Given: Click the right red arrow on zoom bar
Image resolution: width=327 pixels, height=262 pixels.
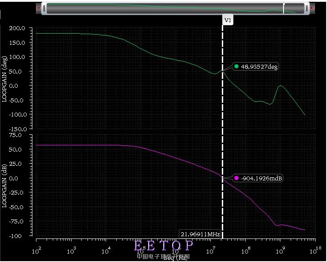Looking at the screenshot, I should coord(312,8).
